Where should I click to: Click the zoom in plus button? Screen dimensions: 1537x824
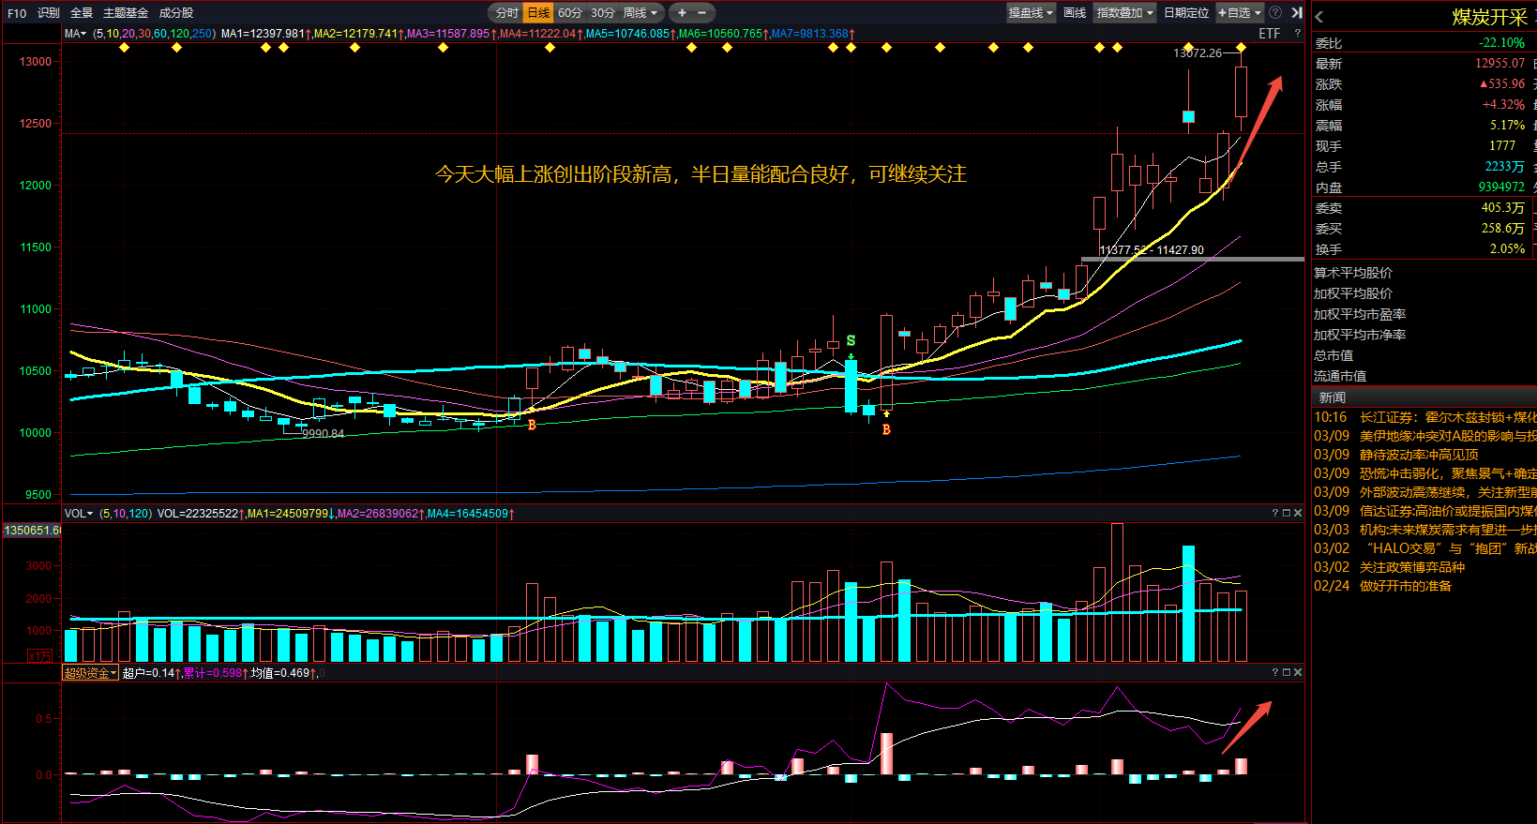coord(682,12)
